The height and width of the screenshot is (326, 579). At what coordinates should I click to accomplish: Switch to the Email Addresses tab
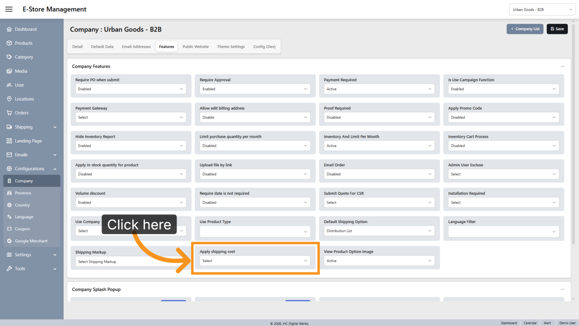click(x=136, y=47)
